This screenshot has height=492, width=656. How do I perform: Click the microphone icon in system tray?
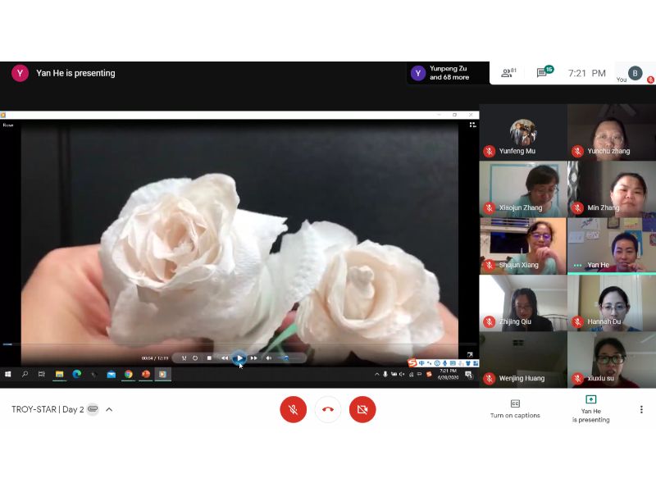point(385,375)
